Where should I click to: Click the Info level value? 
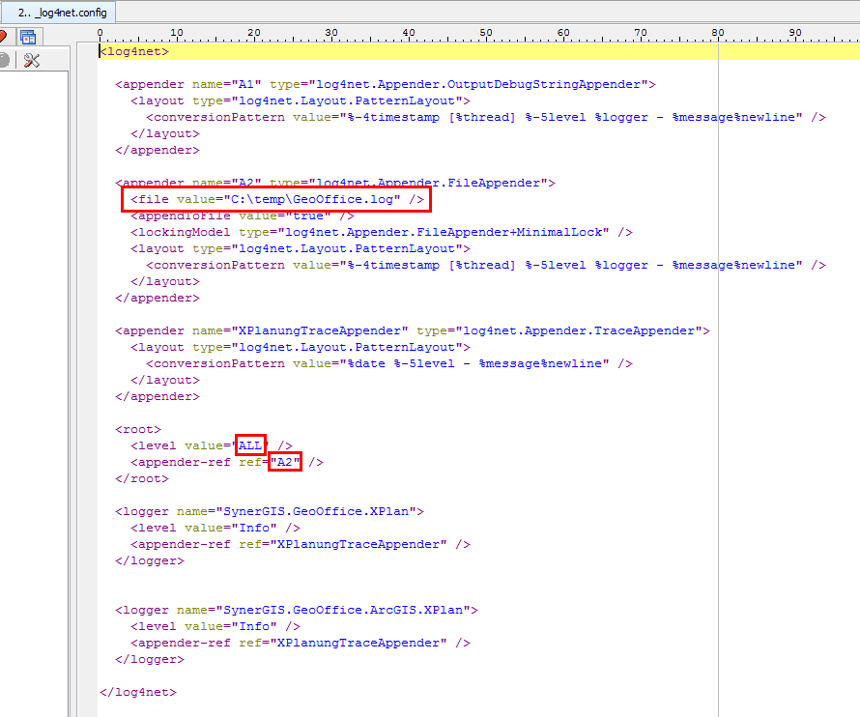click(x=257, y=527)
